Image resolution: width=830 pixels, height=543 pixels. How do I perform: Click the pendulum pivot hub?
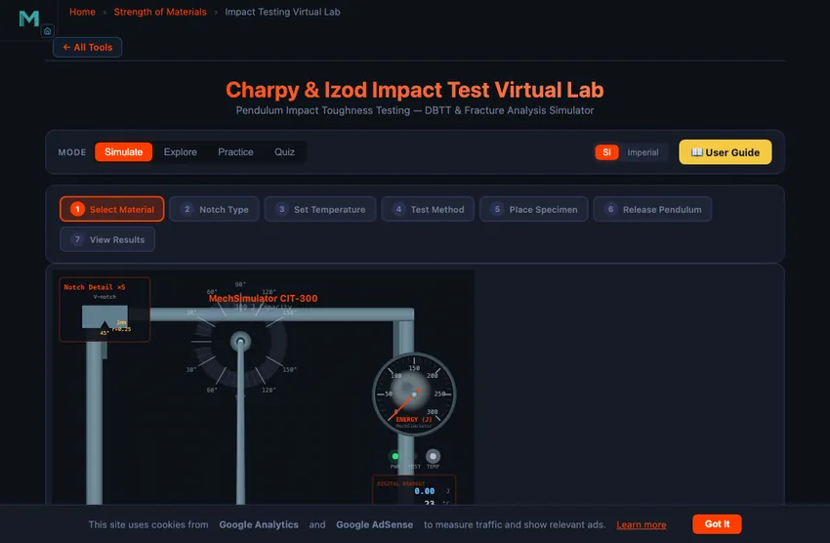240,342
